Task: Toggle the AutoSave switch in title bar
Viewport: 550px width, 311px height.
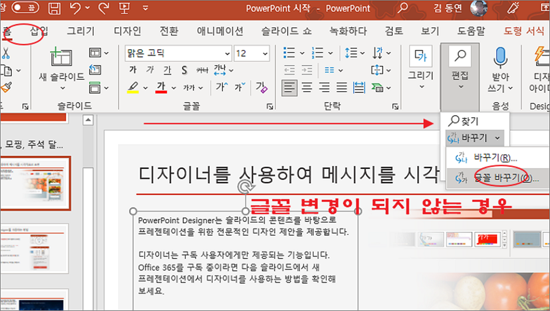Action: 25,7
